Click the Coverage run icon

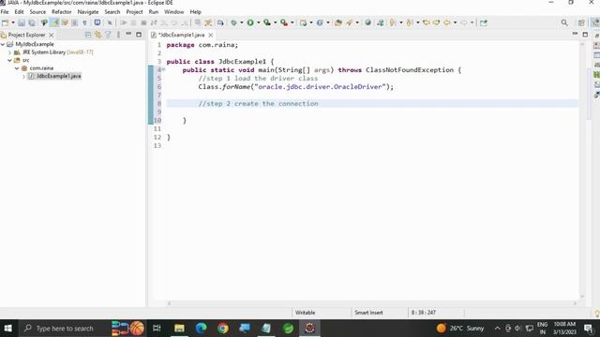[x=267, y=22]
